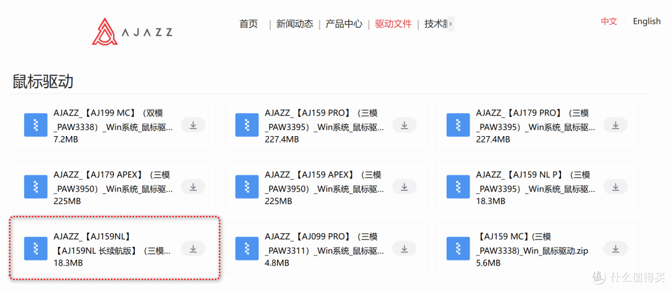The width and height of the screenshot is (671, 291).
Task: Download the AJ159 PRO mouse driver
Action: click(x=404, y=125)
